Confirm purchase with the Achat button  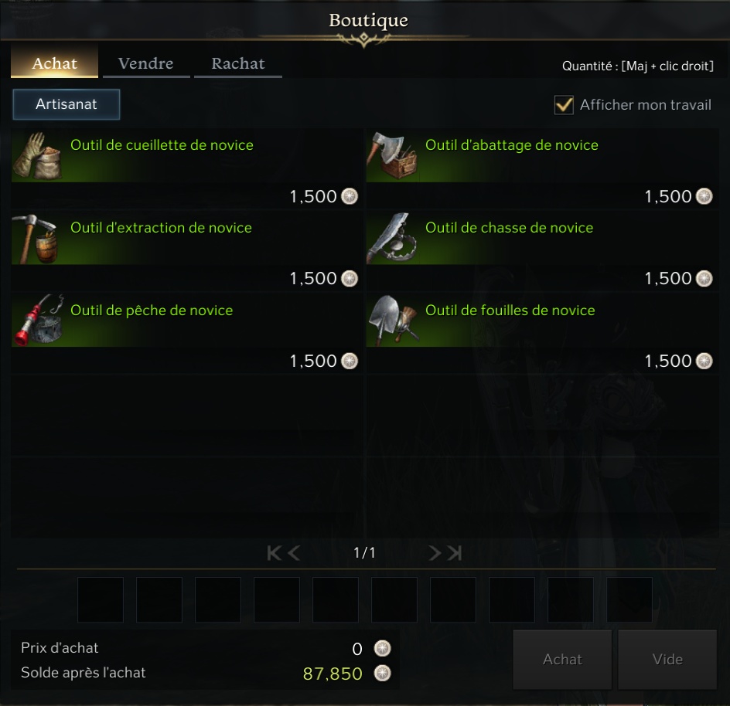[x=562, y=660]
